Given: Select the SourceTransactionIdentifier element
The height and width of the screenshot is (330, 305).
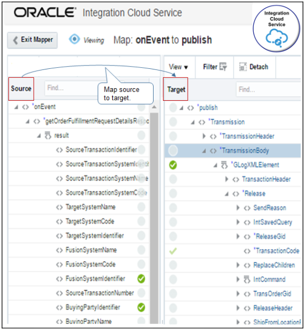Looking at the screenshot, I should (101, 150).
